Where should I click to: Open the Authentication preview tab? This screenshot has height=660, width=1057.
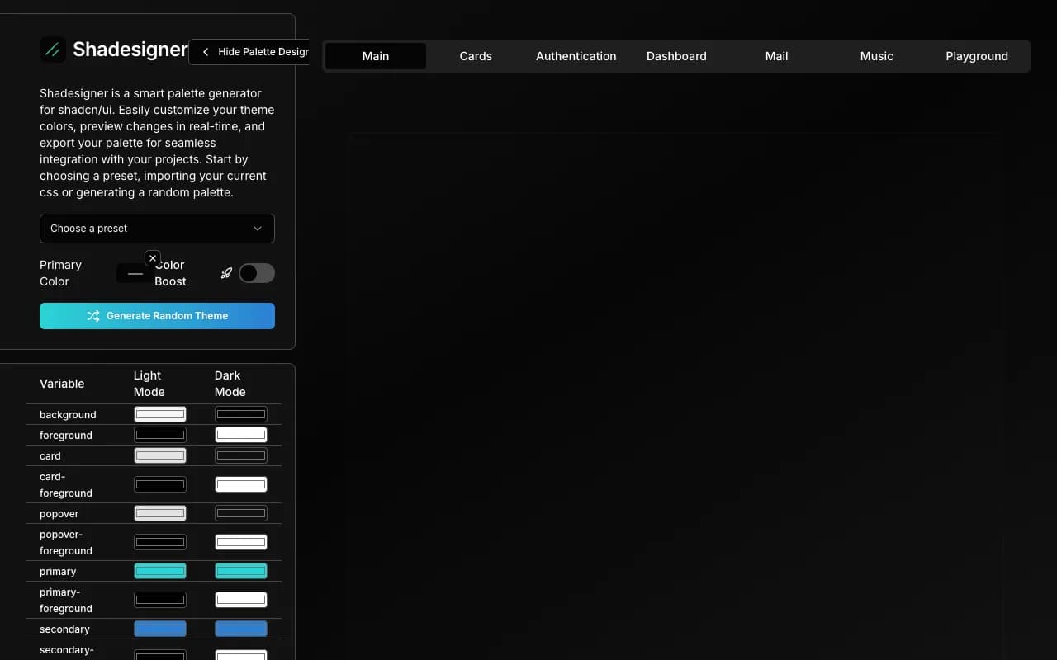(x=576, y=56)
